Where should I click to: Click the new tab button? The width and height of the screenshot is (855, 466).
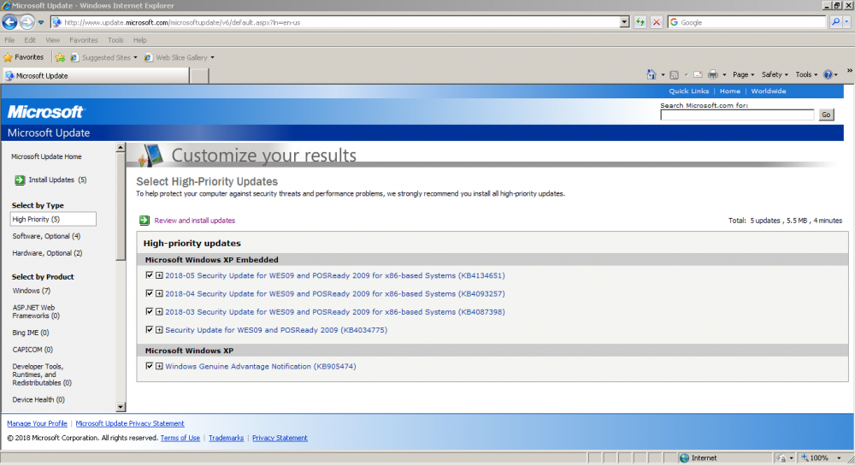coord(199,76)
